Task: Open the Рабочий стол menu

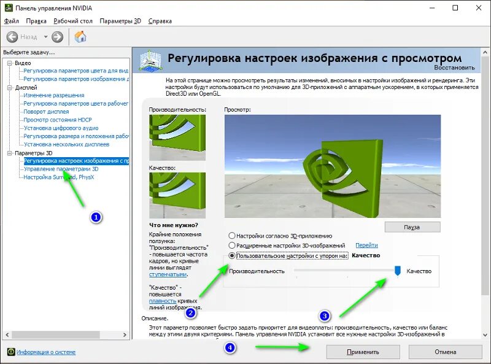Action: (x=73, y=21)
